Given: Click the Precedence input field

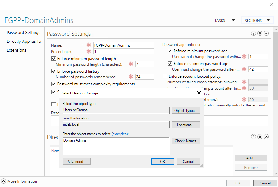Looking at the screenshot, I should point(123,52).
